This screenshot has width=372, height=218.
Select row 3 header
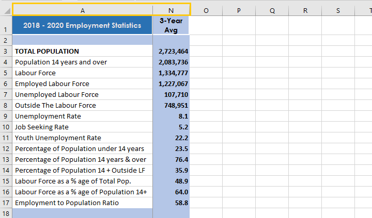(6, 52)
